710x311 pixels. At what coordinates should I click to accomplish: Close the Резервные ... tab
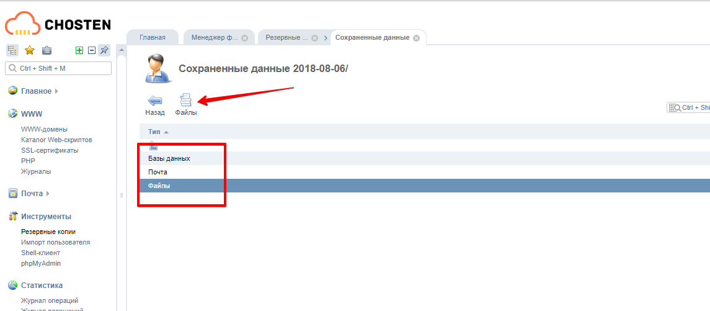[x=315, y=38]
